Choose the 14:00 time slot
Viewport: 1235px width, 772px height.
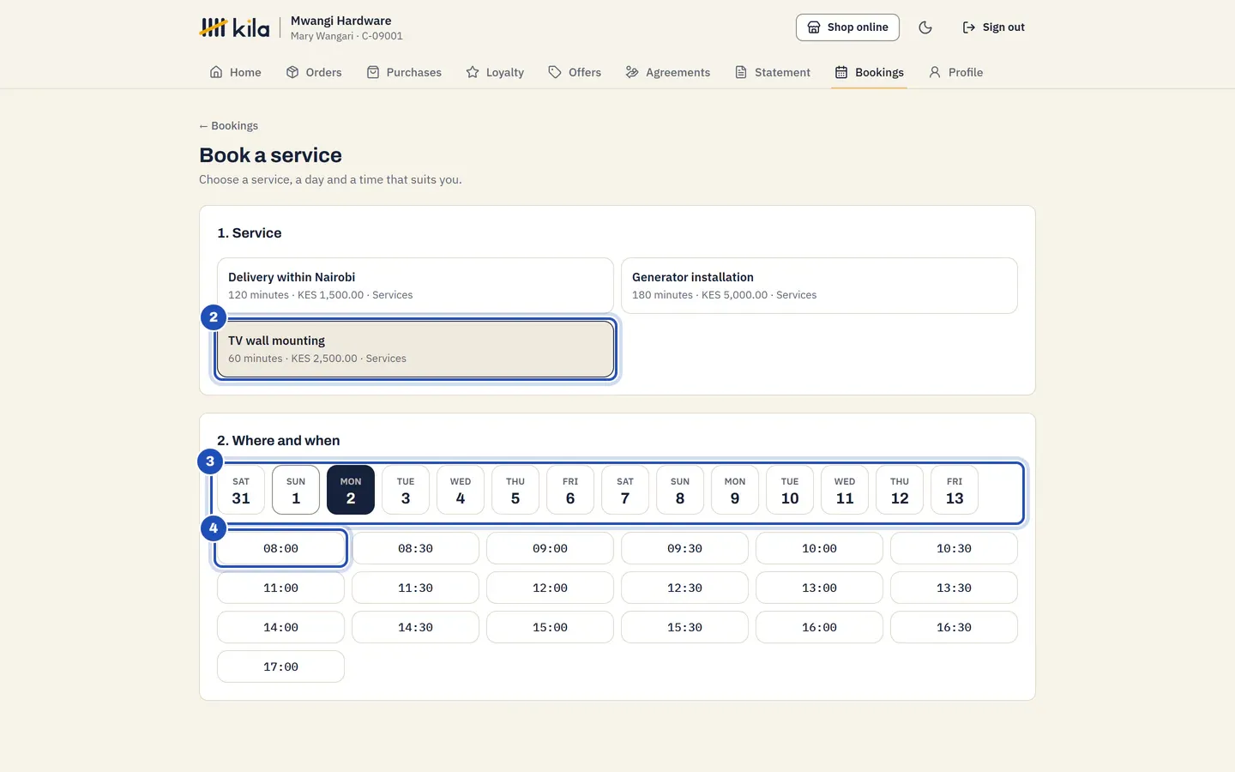[x=280, y=627]
